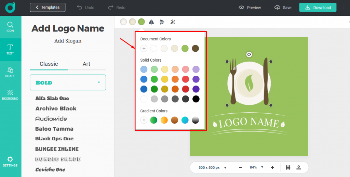Preview the logo design

[x=250, y=8]
